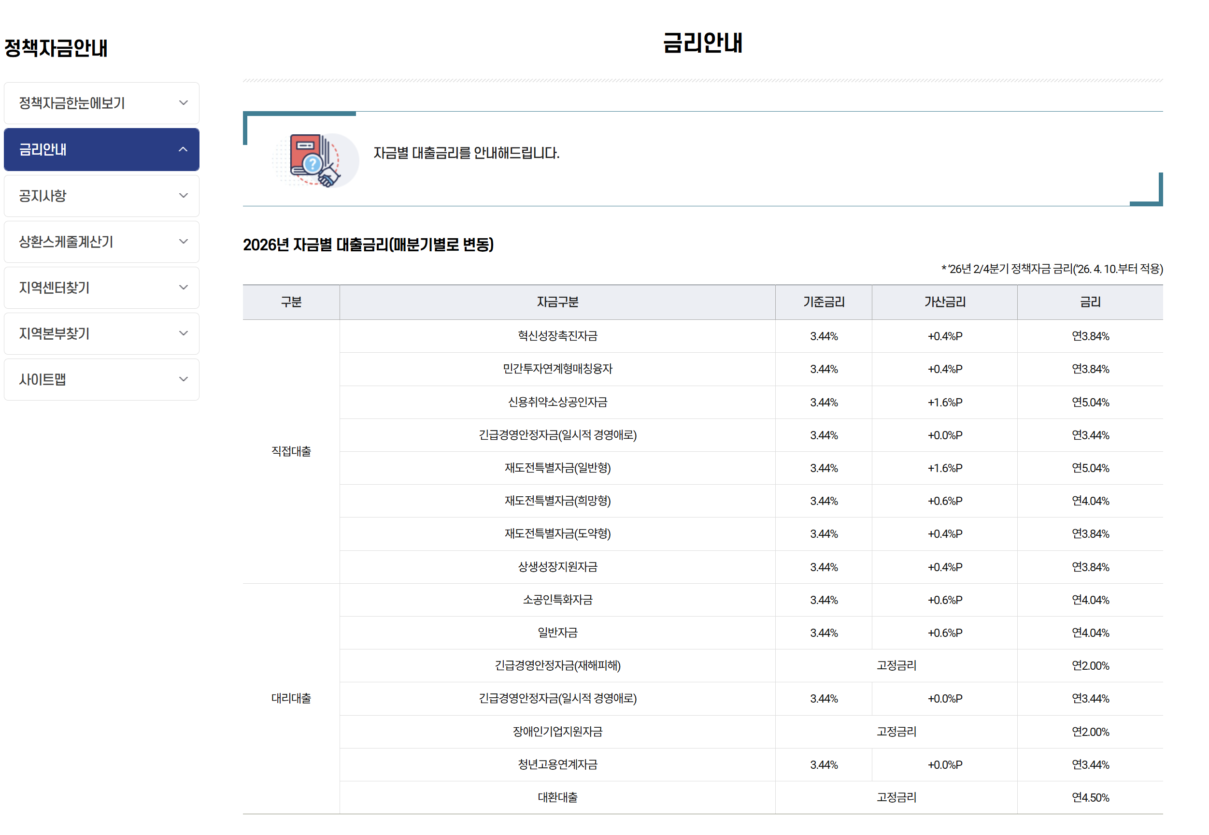The image size is (1209, 835).
Task: Expand the 지역센터찾기 chevron arrow
Action: tap(183, 288)
